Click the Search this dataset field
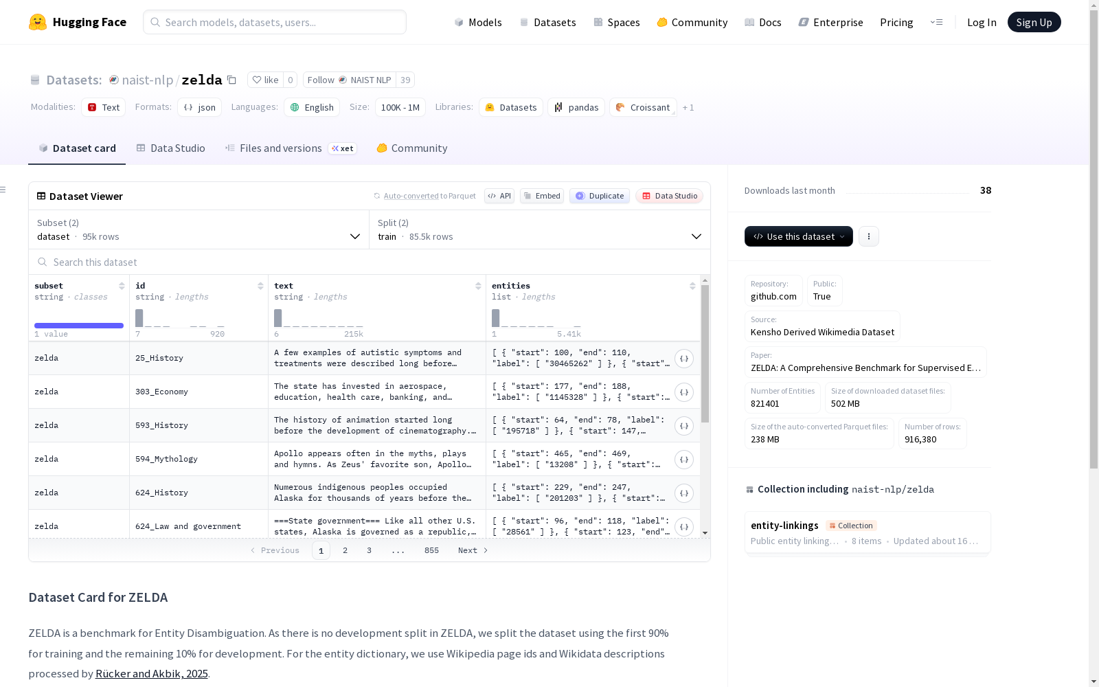 (x=370, y=262)
